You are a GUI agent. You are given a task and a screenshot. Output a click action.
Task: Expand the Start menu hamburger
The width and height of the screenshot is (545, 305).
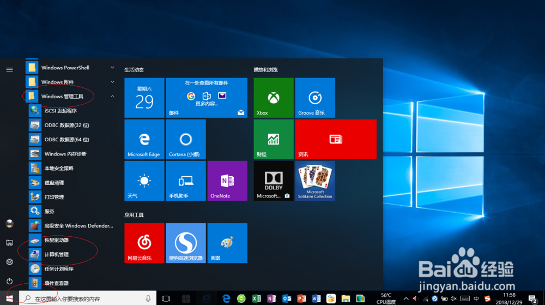(9, 69)
